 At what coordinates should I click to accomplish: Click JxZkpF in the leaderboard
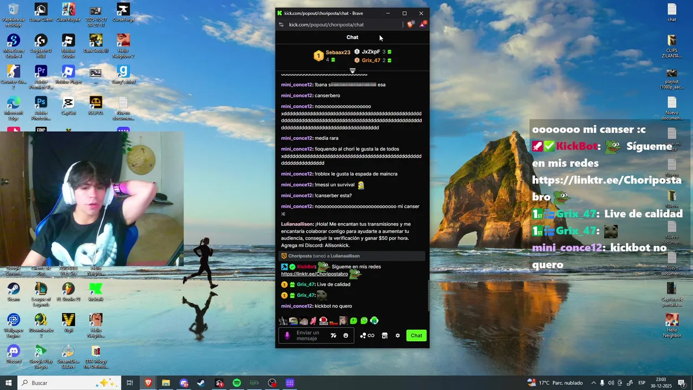pyautogui.click(x=371, y=52)
